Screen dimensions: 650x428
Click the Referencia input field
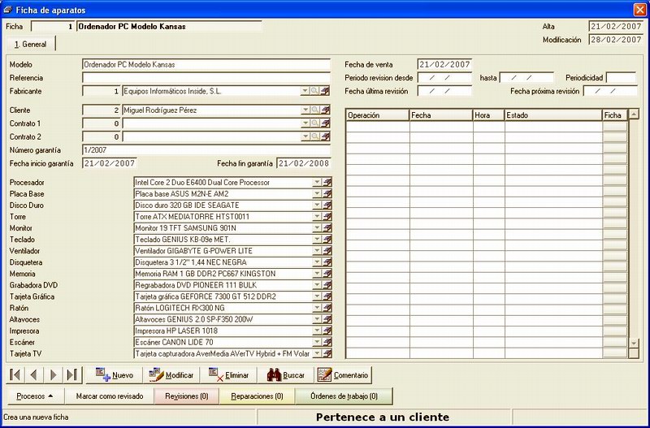point(206,77)
